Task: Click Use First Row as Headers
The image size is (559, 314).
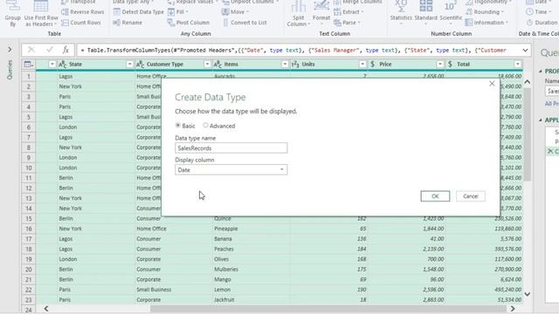Action: 41,14
